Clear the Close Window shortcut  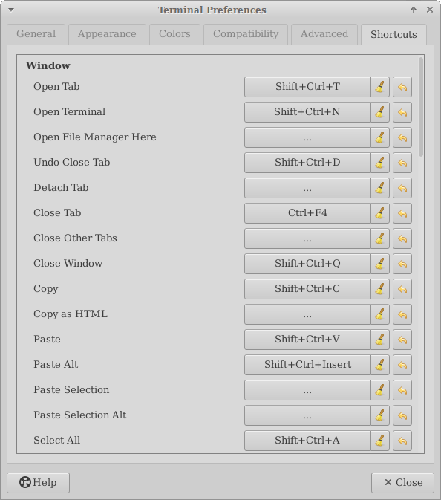pos(380,264)
